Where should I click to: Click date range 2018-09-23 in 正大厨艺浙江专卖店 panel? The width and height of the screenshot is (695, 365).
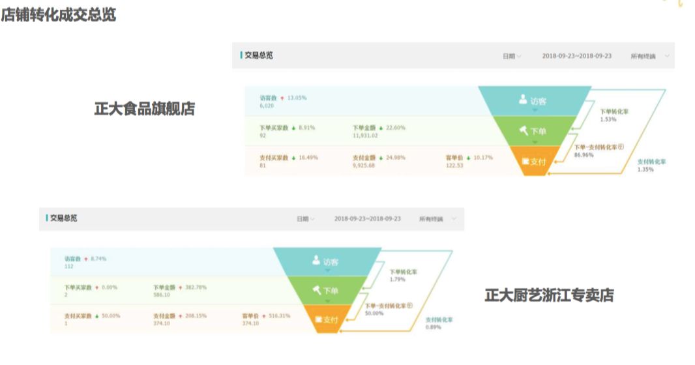[368, 219]
